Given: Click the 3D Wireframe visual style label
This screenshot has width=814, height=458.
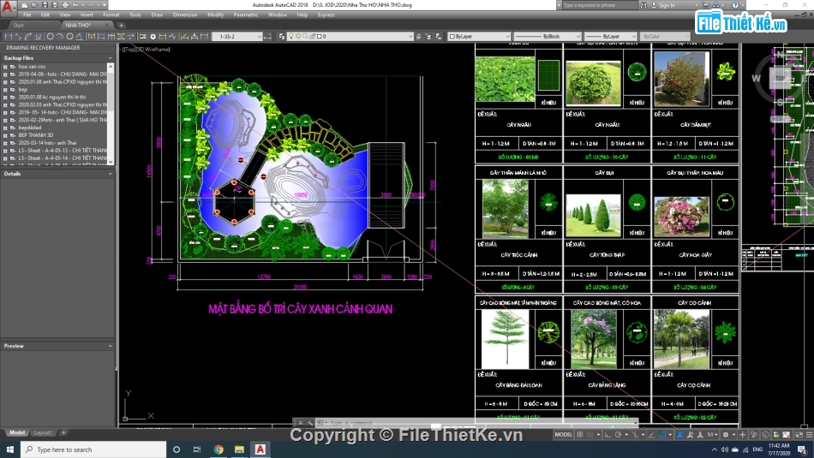Looking at the screenshot, I should 153,50.
